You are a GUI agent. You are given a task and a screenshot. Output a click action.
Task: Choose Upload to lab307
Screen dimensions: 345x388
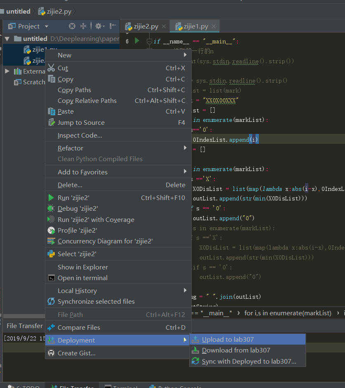(248, 340)
